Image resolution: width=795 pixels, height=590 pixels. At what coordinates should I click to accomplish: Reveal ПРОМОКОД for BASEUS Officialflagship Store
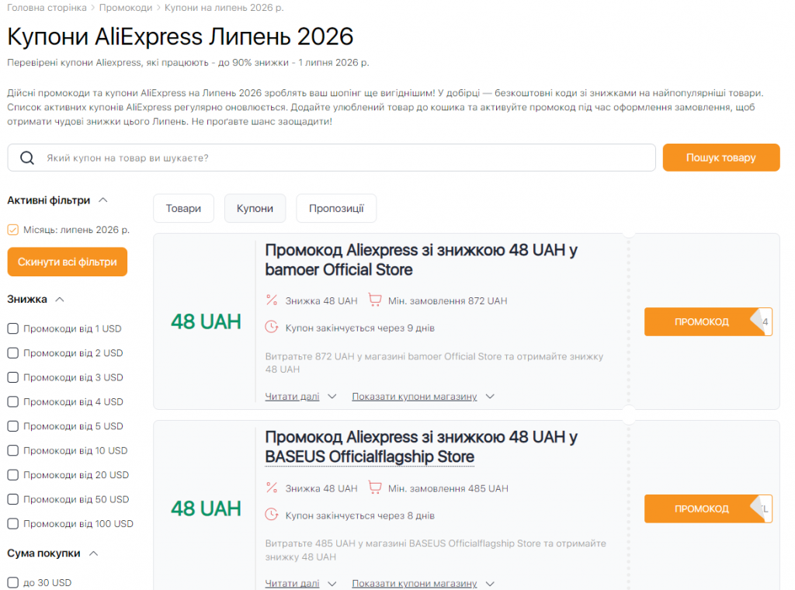[x=708, y=509]
